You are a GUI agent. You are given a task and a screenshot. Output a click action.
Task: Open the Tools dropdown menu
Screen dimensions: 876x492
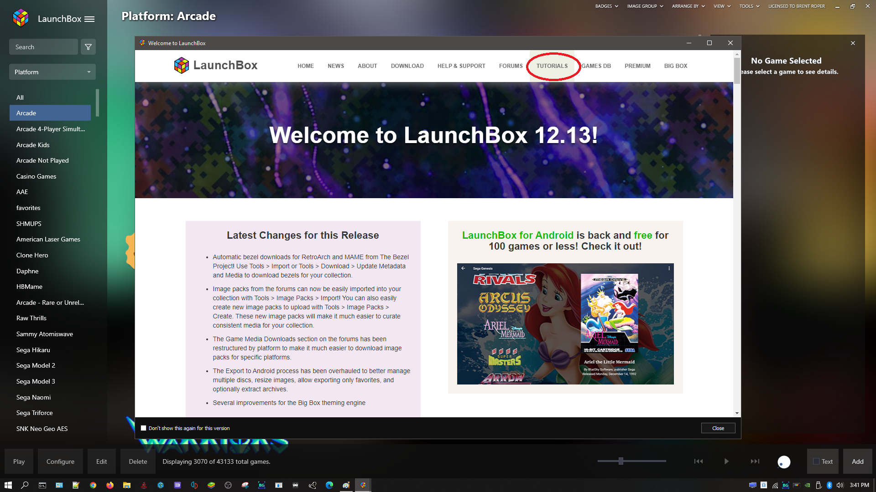tap(749, 6)
